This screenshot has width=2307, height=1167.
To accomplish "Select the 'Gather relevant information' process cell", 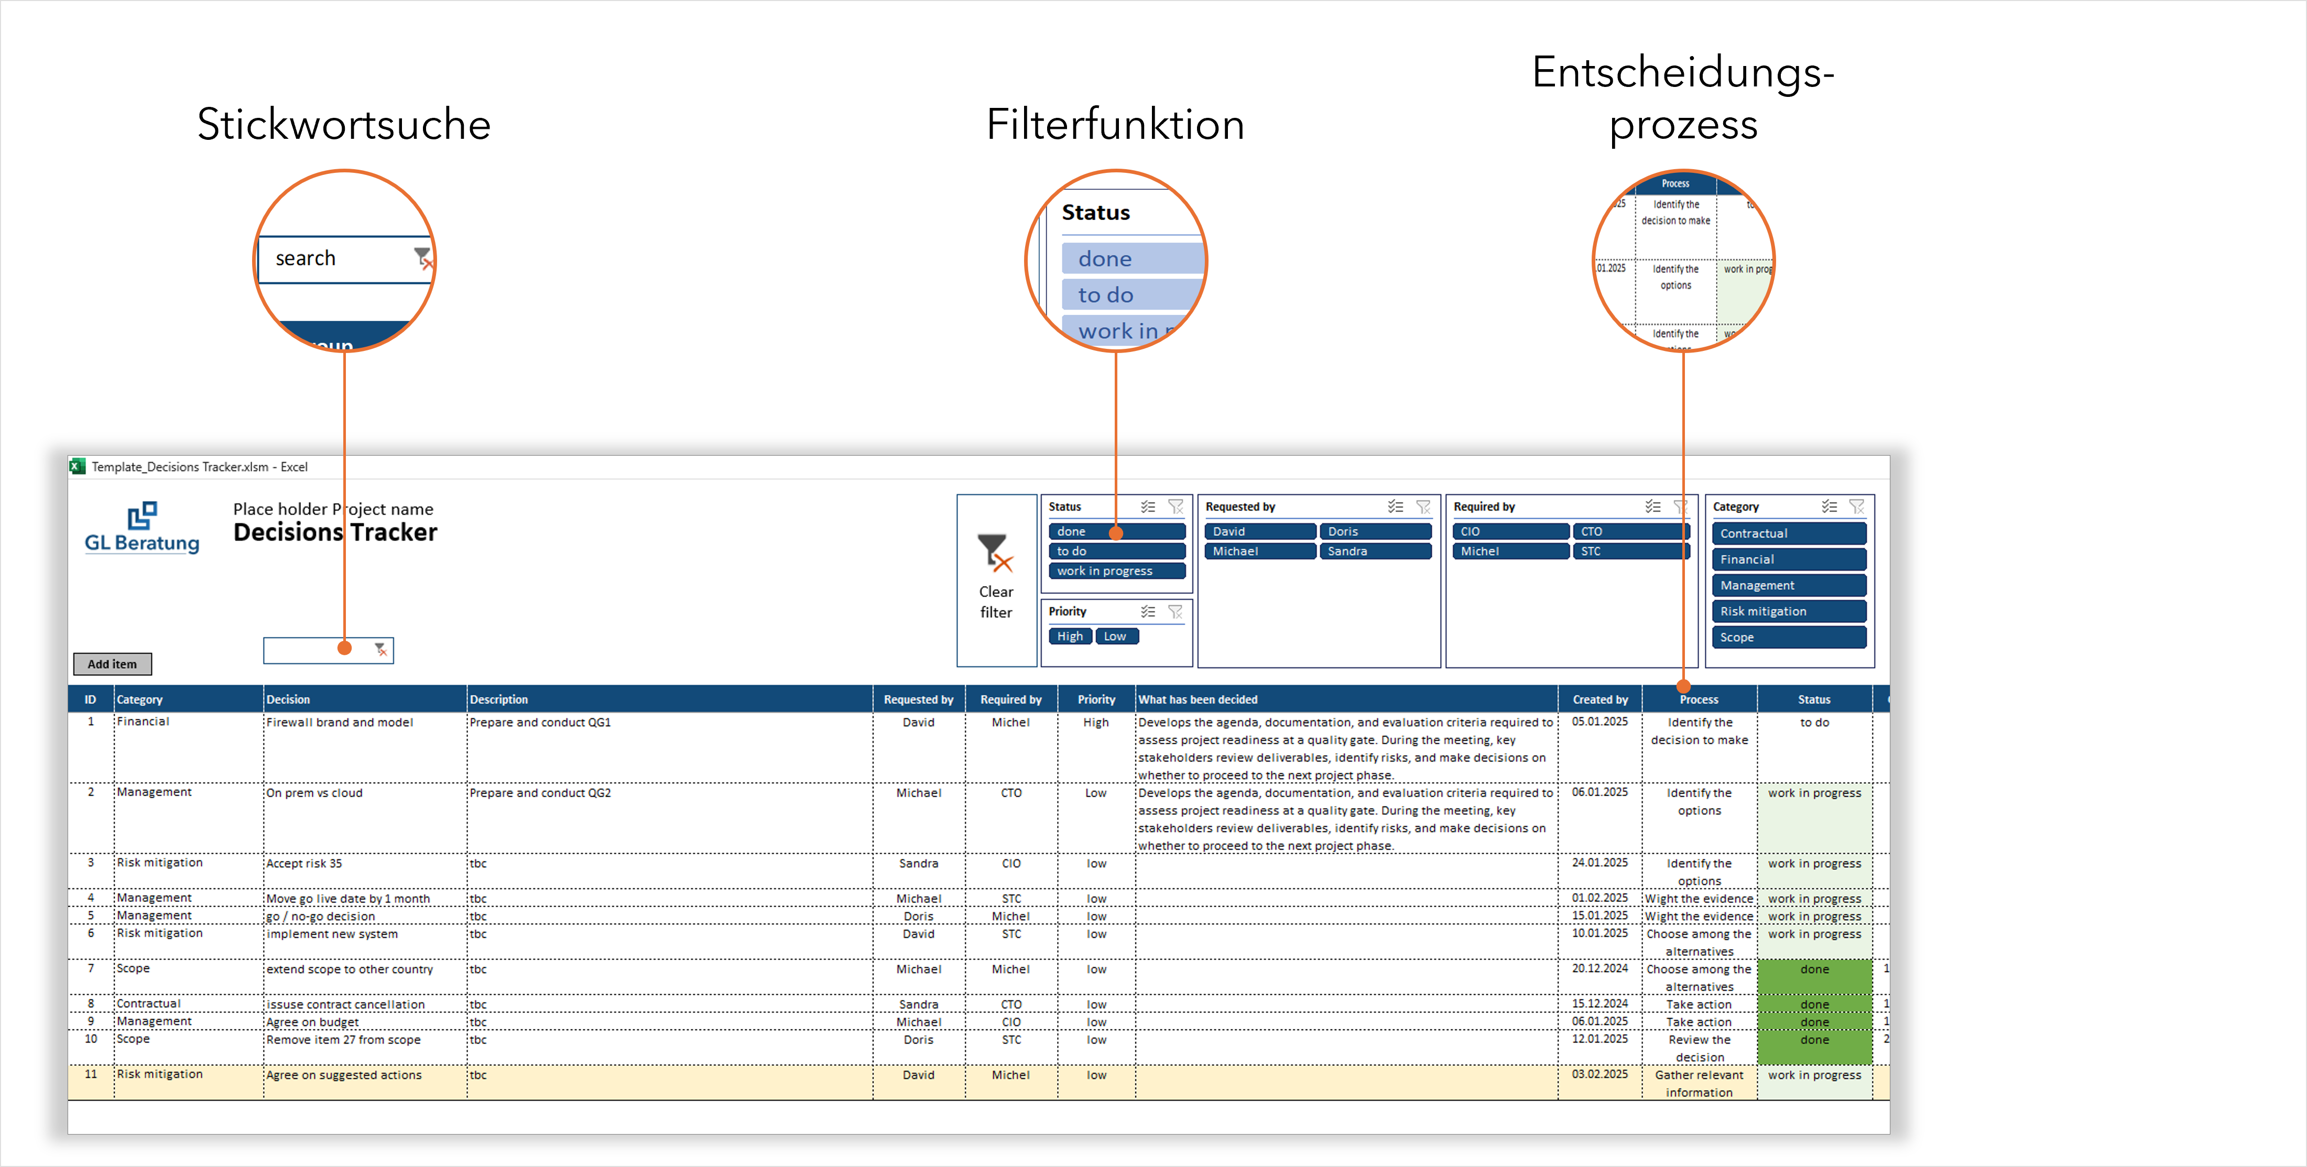I will coord(1699,1083).
